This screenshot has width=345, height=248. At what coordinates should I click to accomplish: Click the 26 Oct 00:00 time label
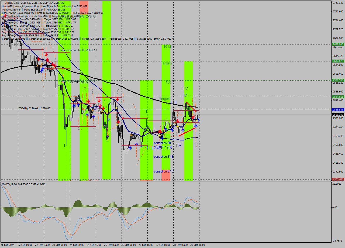pos(129,245)
